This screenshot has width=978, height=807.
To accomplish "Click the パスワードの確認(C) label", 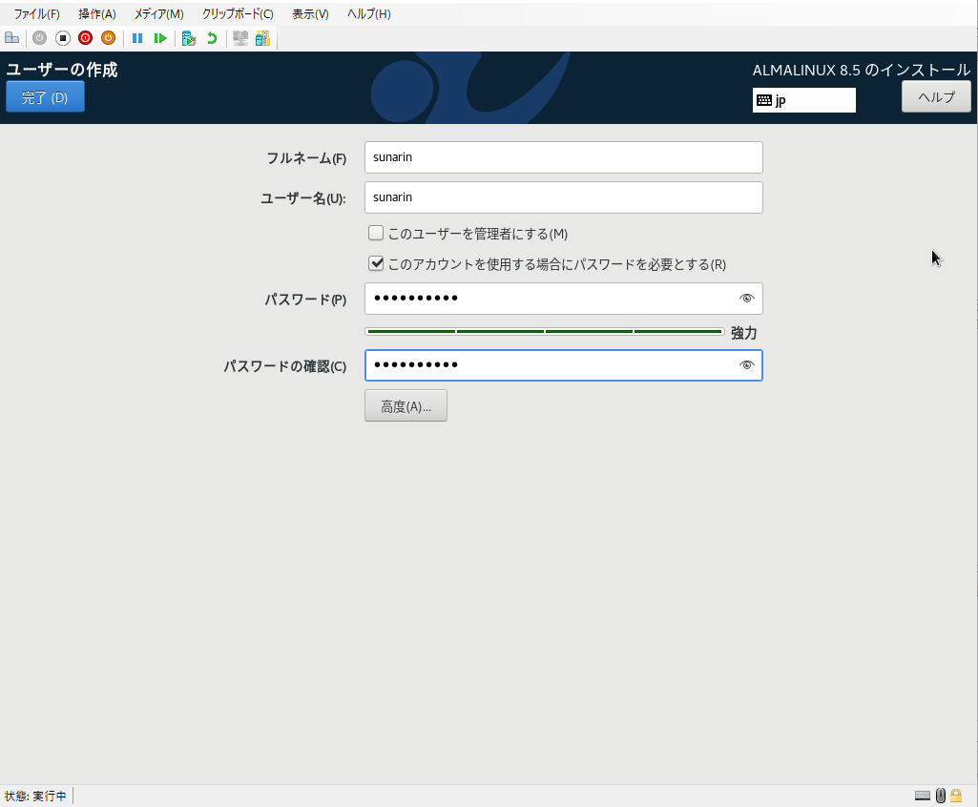I will point(285,366).
